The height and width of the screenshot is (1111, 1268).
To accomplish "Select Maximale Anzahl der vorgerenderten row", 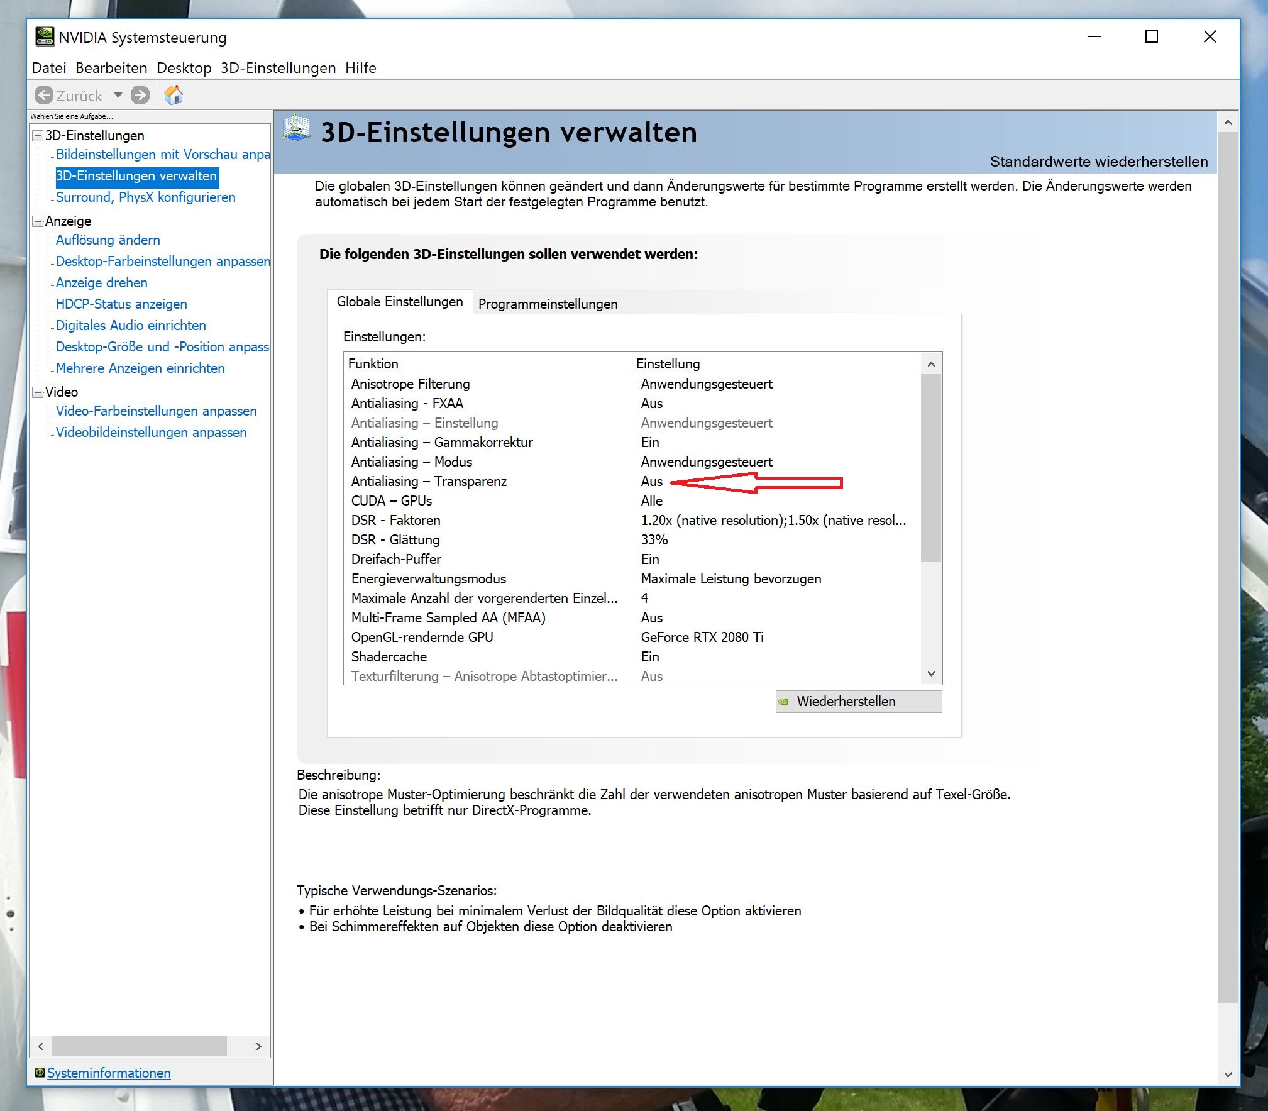I will point(632,599).
